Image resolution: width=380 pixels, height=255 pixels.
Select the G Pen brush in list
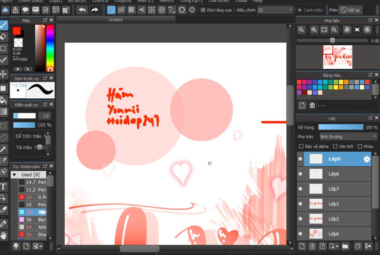pos(33,197)
